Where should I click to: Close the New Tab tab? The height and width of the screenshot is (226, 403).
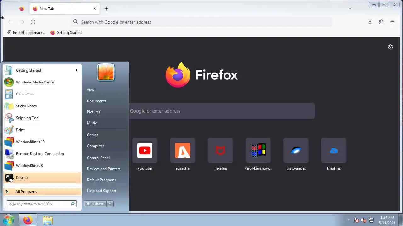(x=95, y=9)
